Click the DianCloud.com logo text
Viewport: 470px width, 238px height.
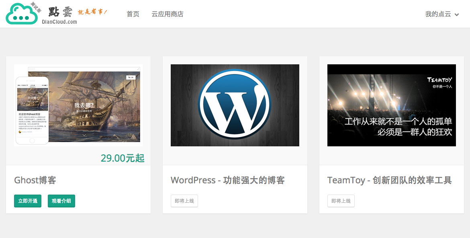59,22
